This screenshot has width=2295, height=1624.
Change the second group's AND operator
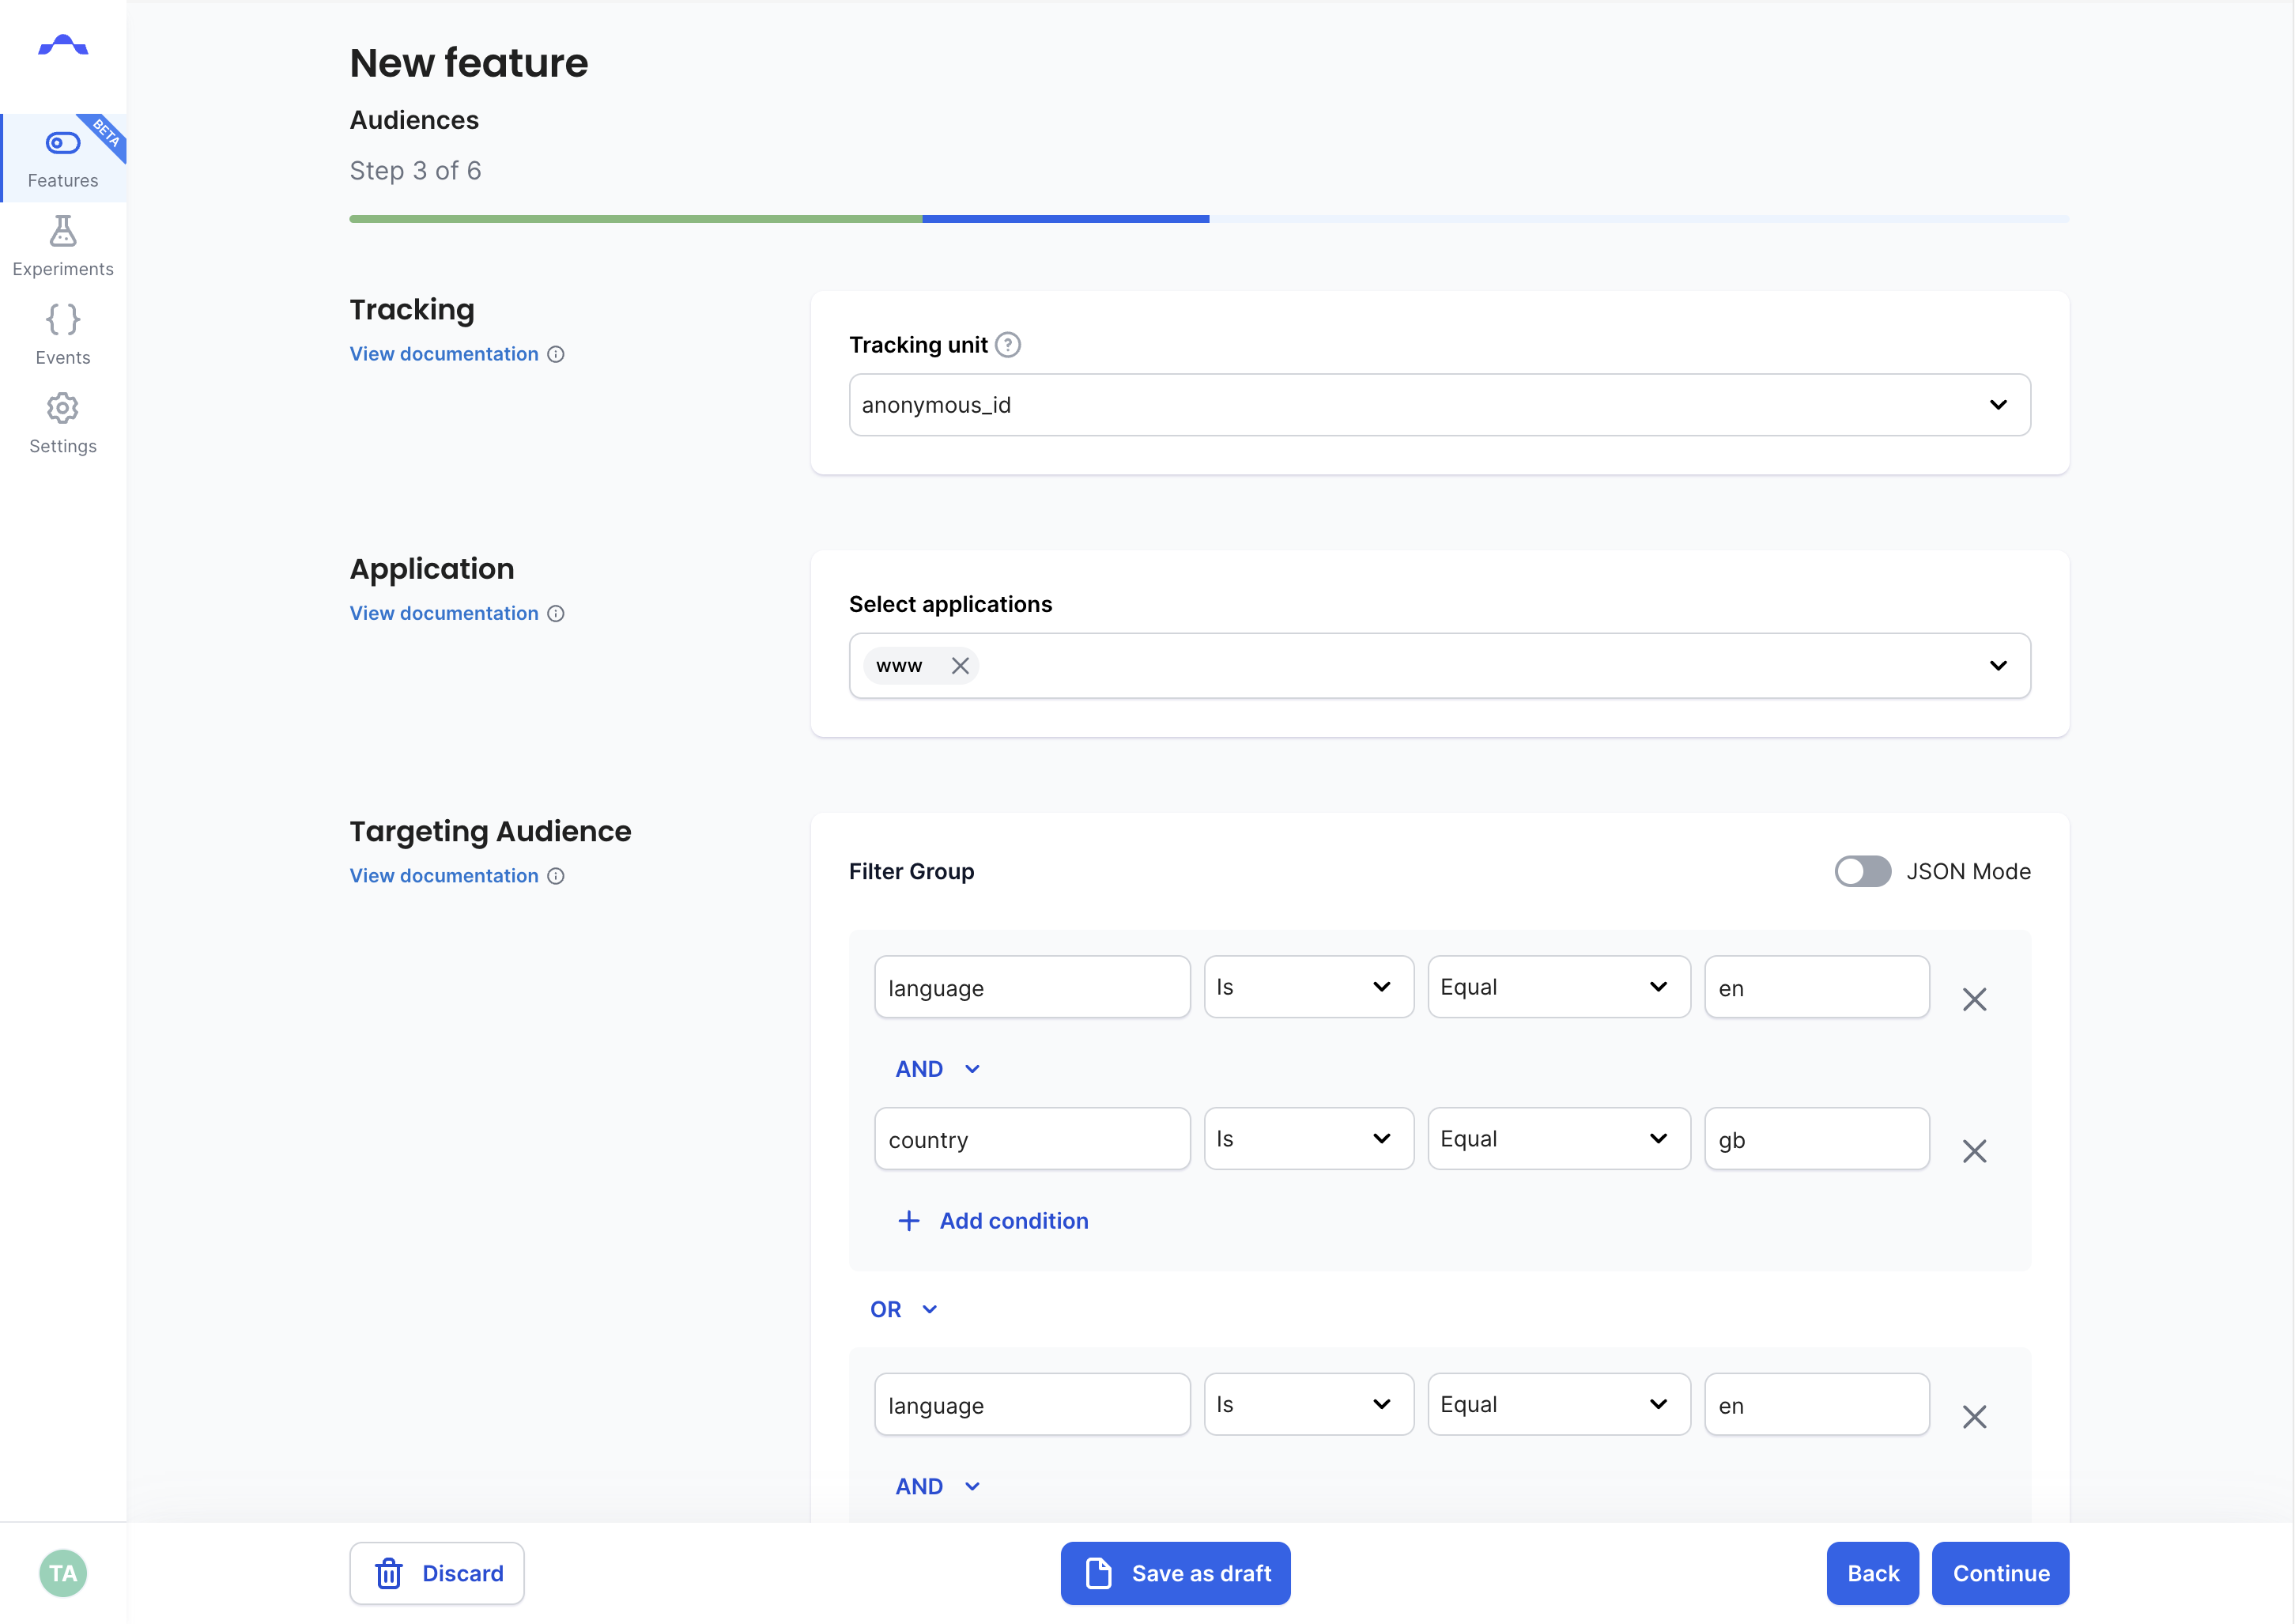coord(937,1487)
